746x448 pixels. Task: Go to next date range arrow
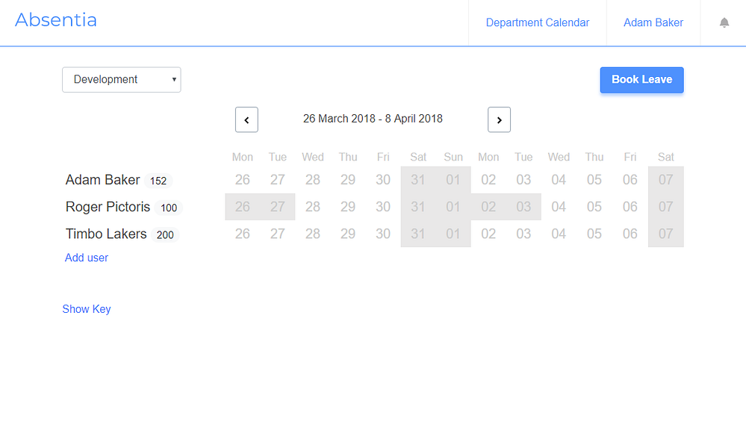click(x=499, y=120)
